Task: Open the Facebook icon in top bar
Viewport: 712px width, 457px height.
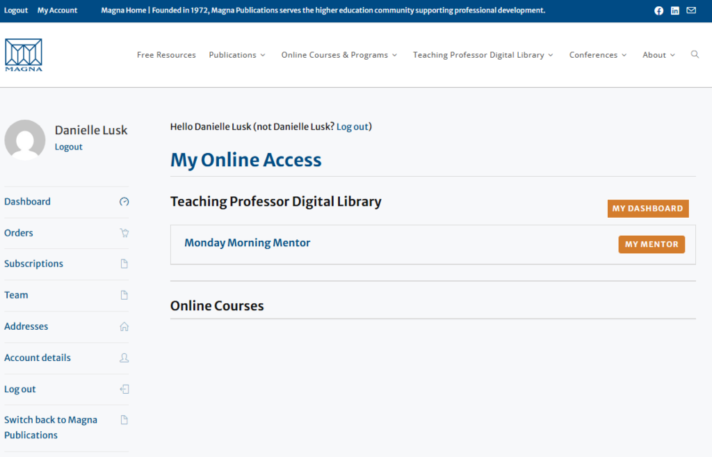Action: 659,10
